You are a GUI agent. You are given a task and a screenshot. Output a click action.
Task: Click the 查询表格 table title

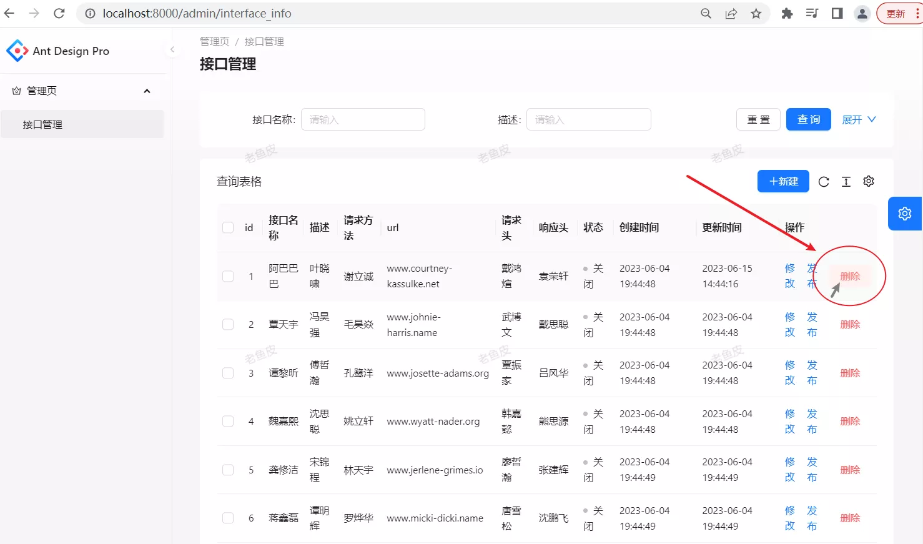(239, 181)
